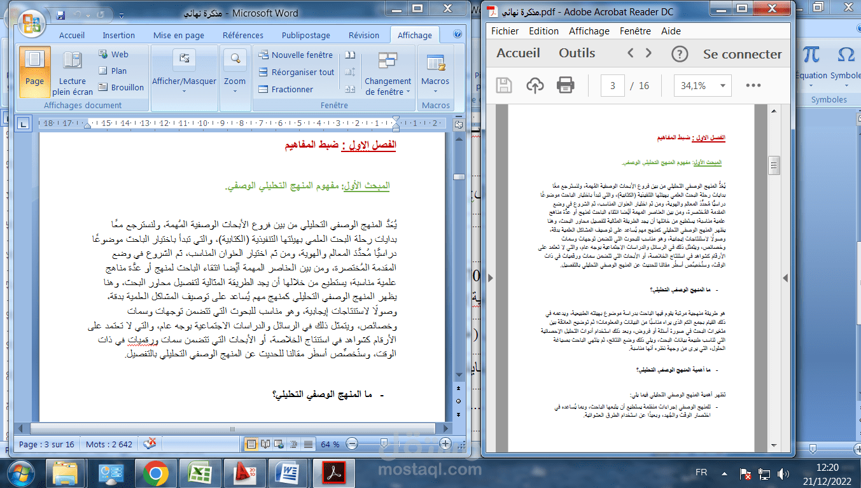Open the Aide menu in Acrobat
The image size is (861, 488).
(671, 31)
